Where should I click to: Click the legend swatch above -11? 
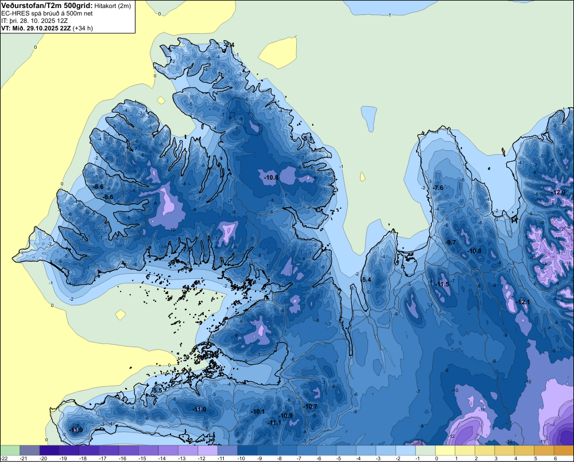(227, 450)
